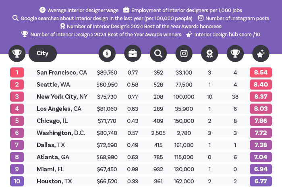282x195 pixels.
Task: Click the trophy rank column header icon
Action: tap(17, 53)
